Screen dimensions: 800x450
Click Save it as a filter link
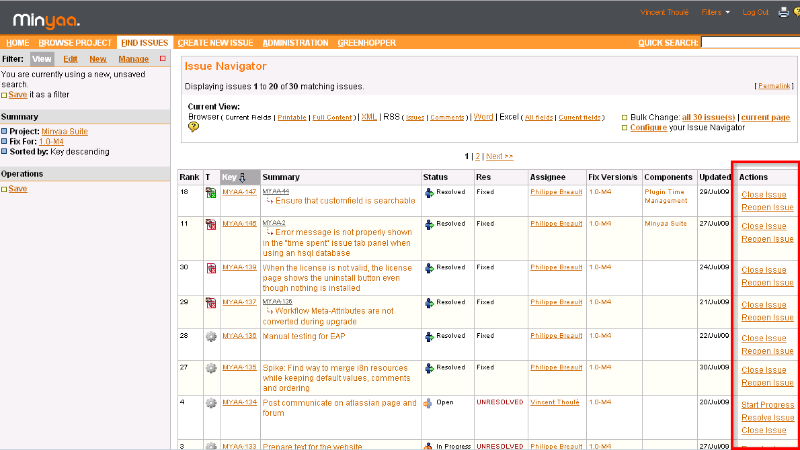point(18,95)
